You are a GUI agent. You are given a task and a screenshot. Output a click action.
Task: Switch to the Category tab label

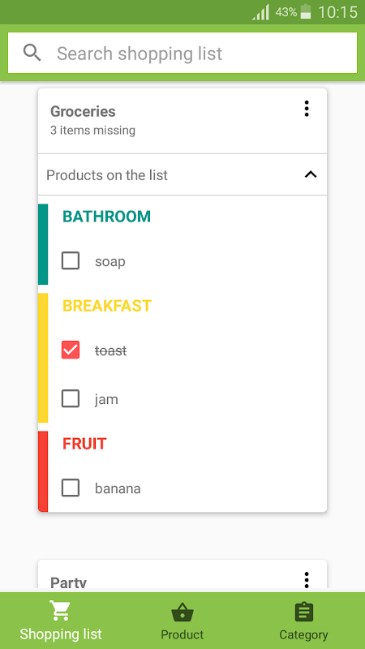pyautogui.click(x=303, y=634)
